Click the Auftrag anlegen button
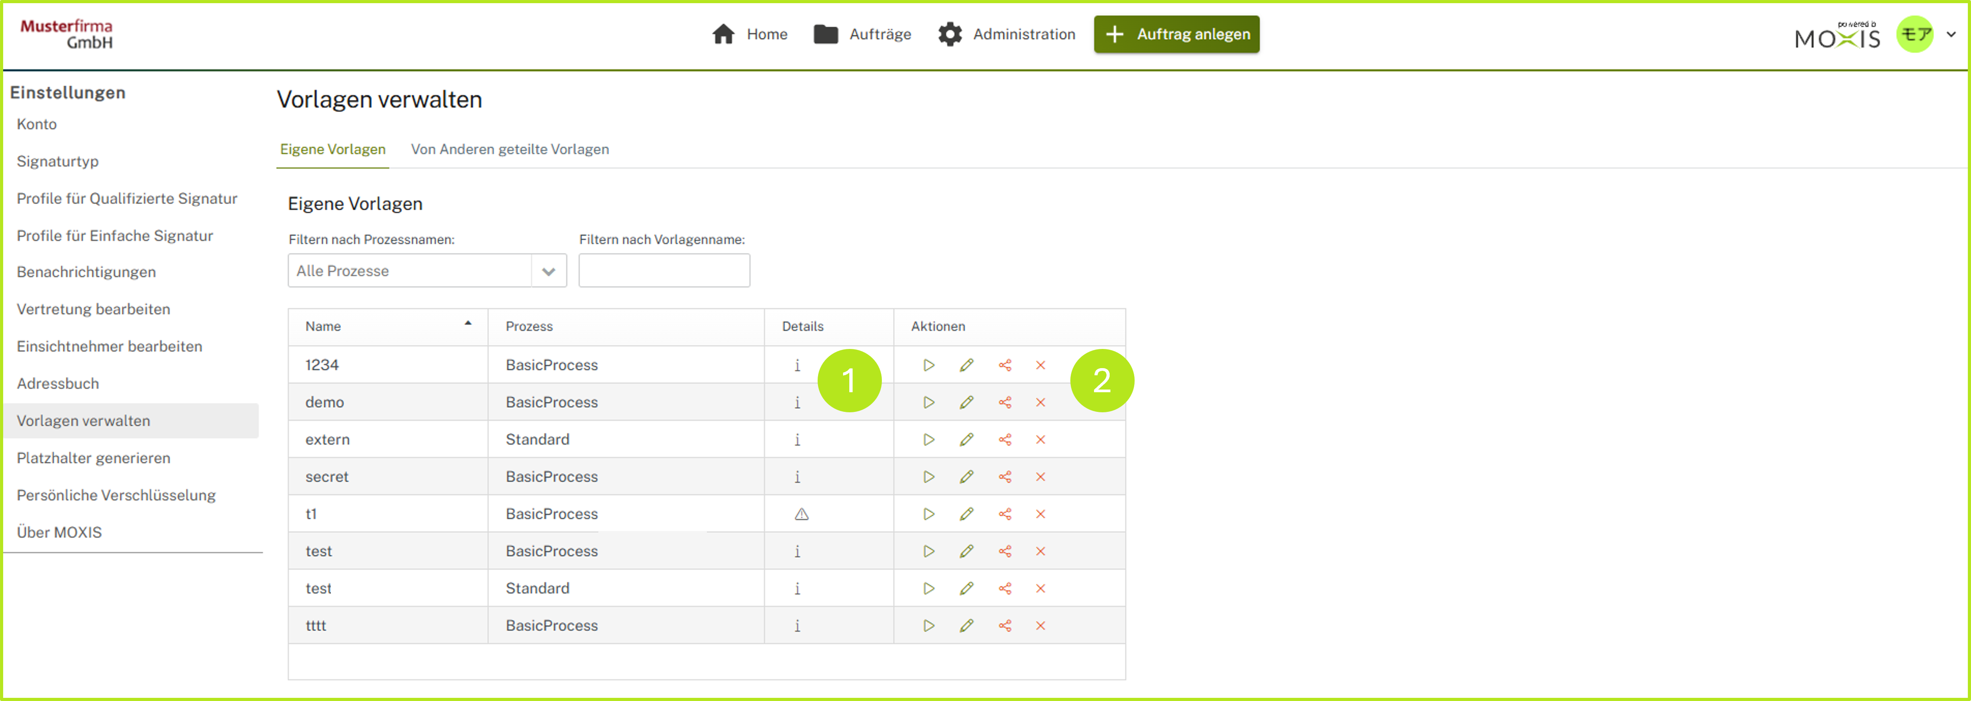1971x701 pixels. 1176,34
